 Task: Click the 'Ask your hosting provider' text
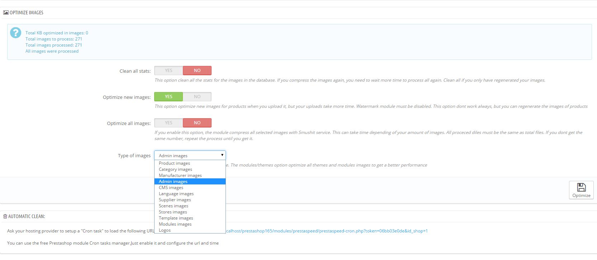click(81, 231)
